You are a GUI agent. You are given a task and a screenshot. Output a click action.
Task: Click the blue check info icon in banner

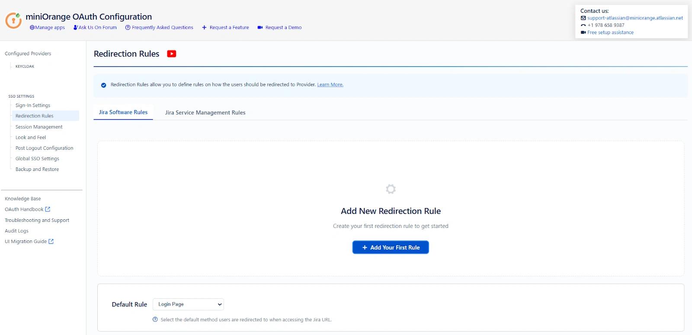tap(104, 85)
